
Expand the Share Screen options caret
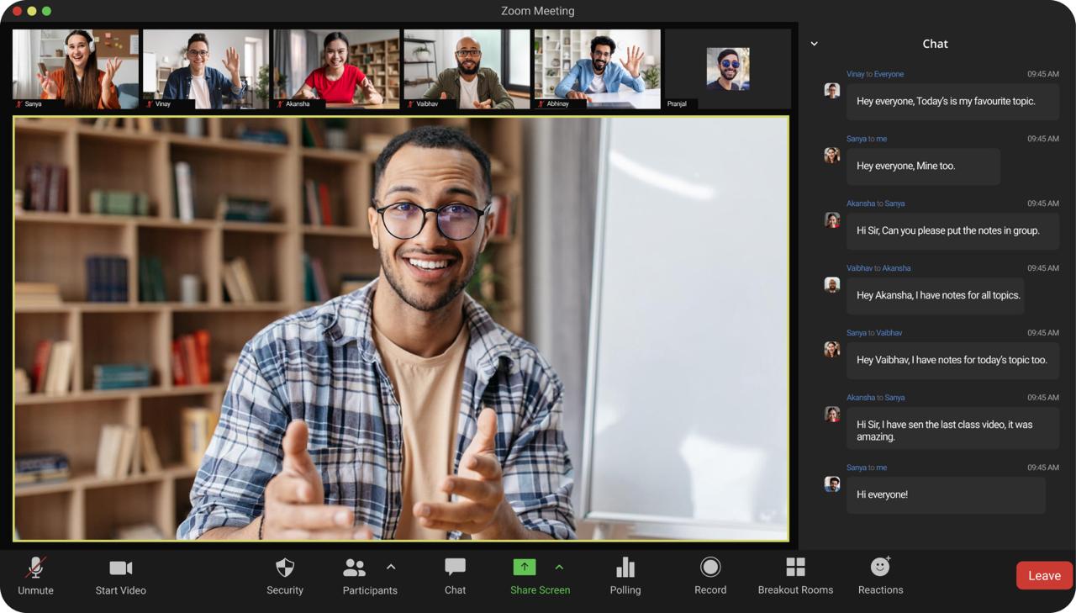559,567
